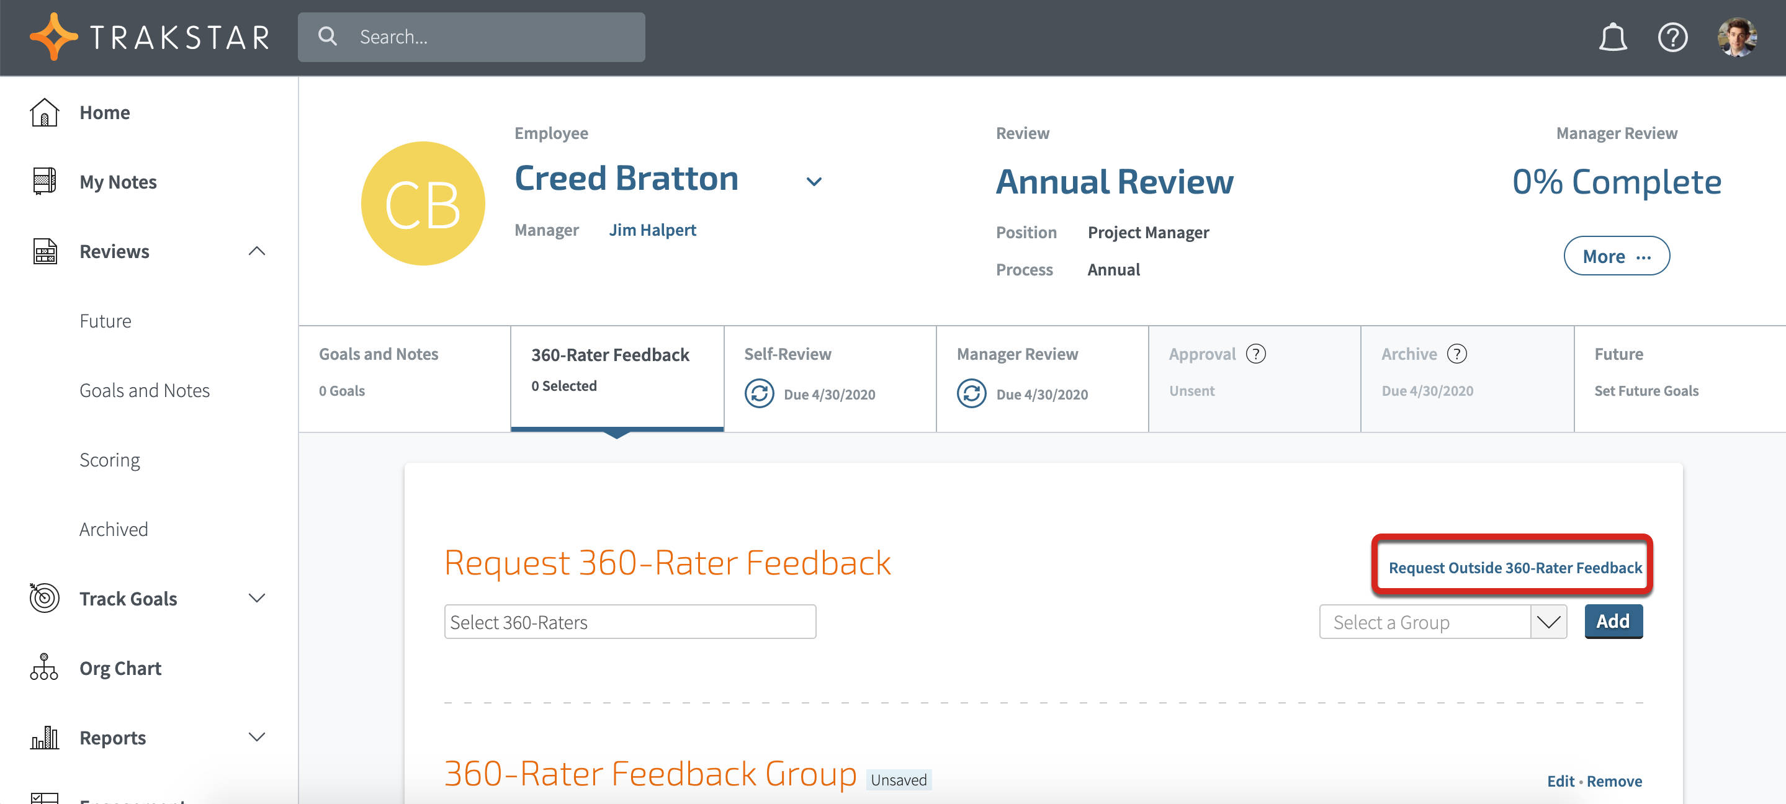Click the help question-mark icon in the header

click(x=1673, y=37)
